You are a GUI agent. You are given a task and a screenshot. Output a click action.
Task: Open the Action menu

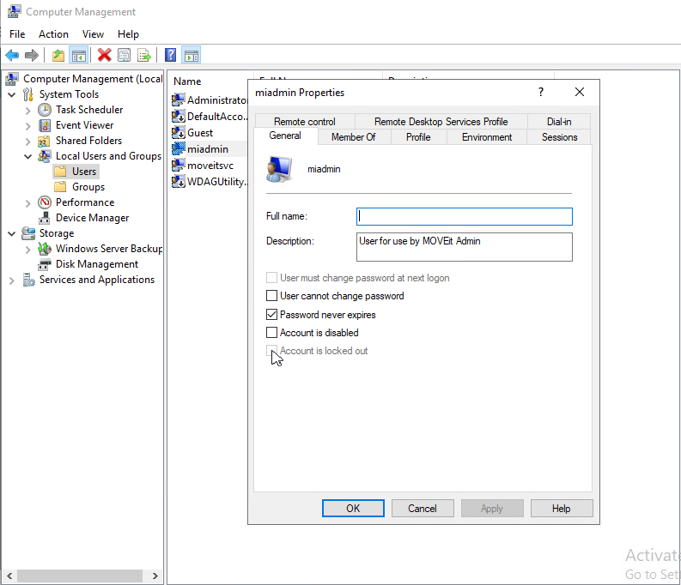(53, 34)
